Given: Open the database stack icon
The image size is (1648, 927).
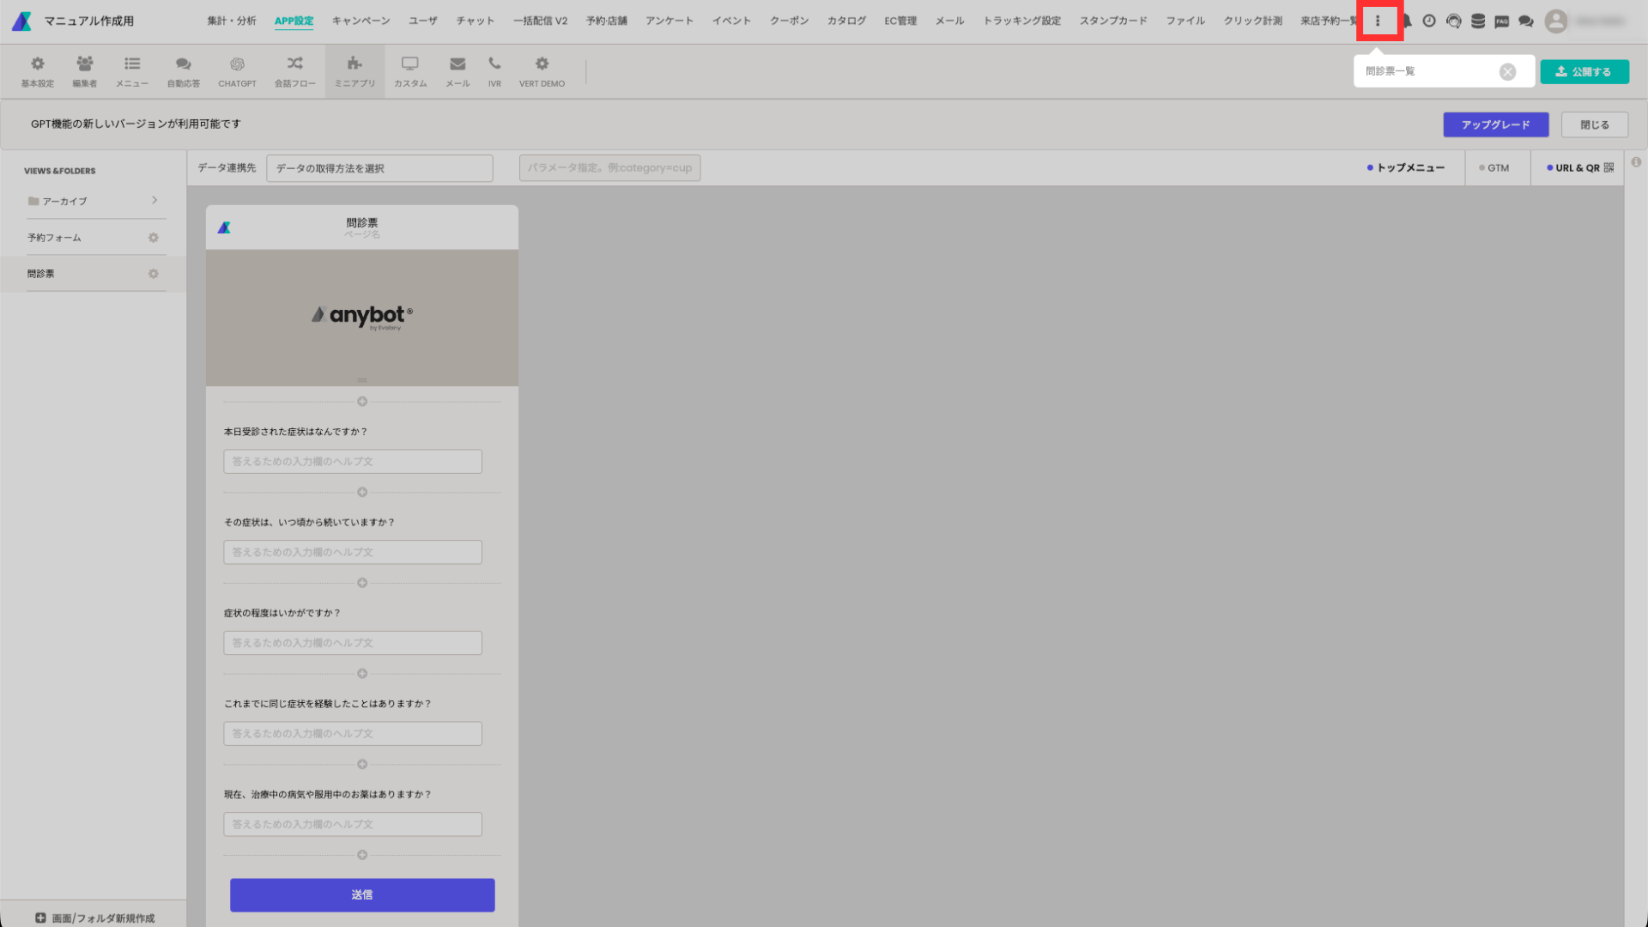Looking at the screenshot, I should [1477, 21].
